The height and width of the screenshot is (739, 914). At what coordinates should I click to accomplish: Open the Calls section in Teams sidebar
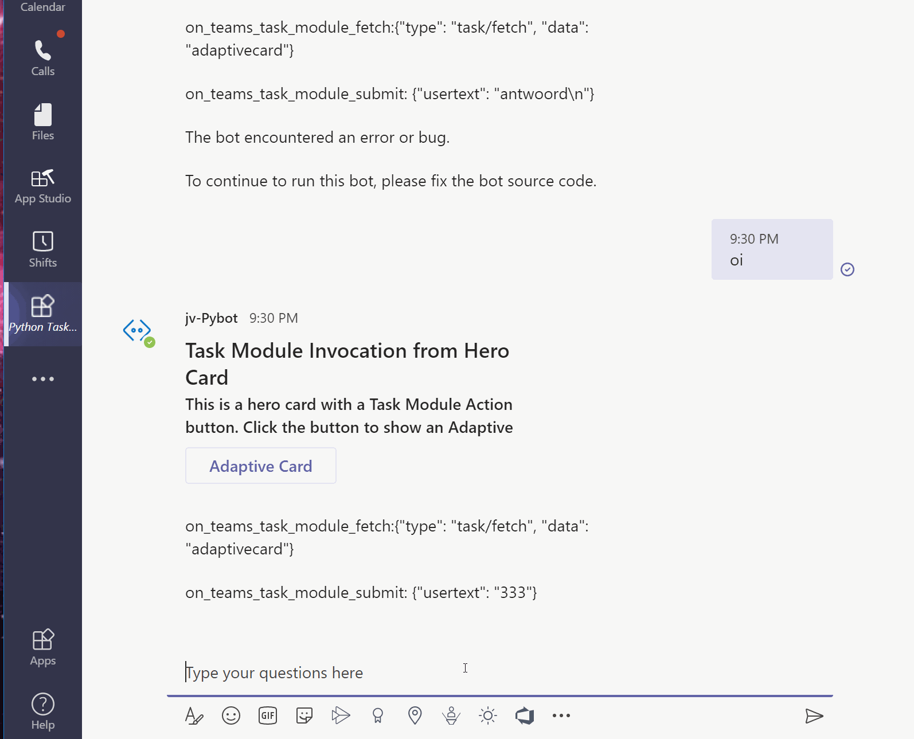[x=42, y=56]
